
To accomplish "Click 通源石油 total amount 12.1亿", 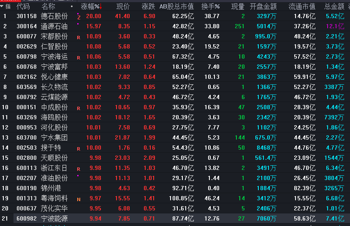I will pyautogui.click(x=335, y=26).
